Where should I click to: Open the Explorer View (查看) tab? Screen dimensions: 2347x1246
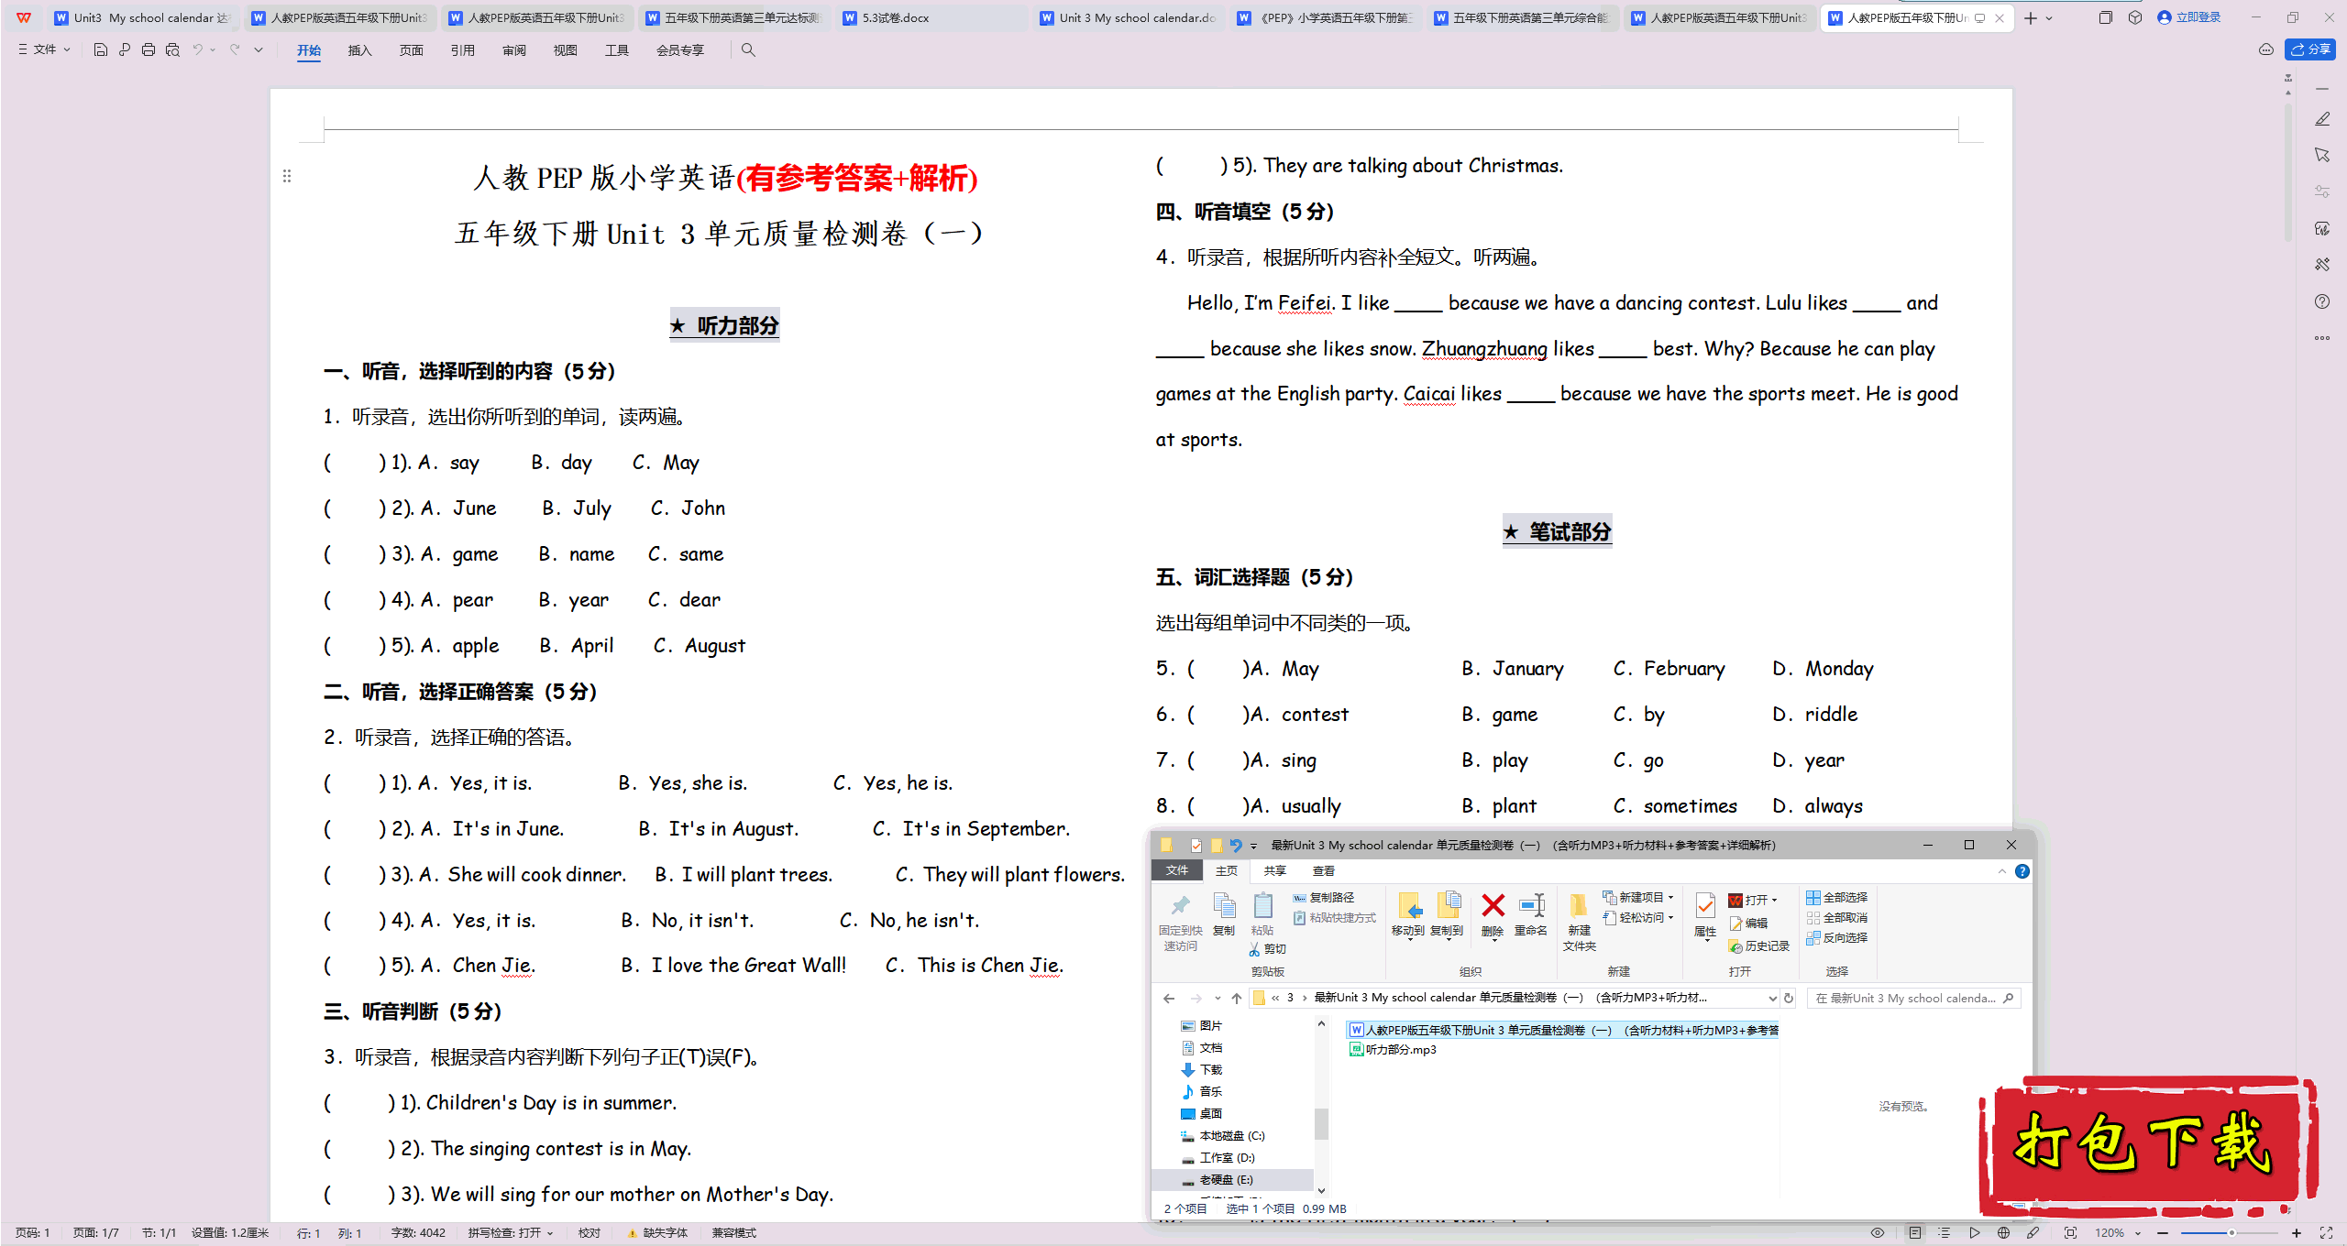coord(1323,871)
